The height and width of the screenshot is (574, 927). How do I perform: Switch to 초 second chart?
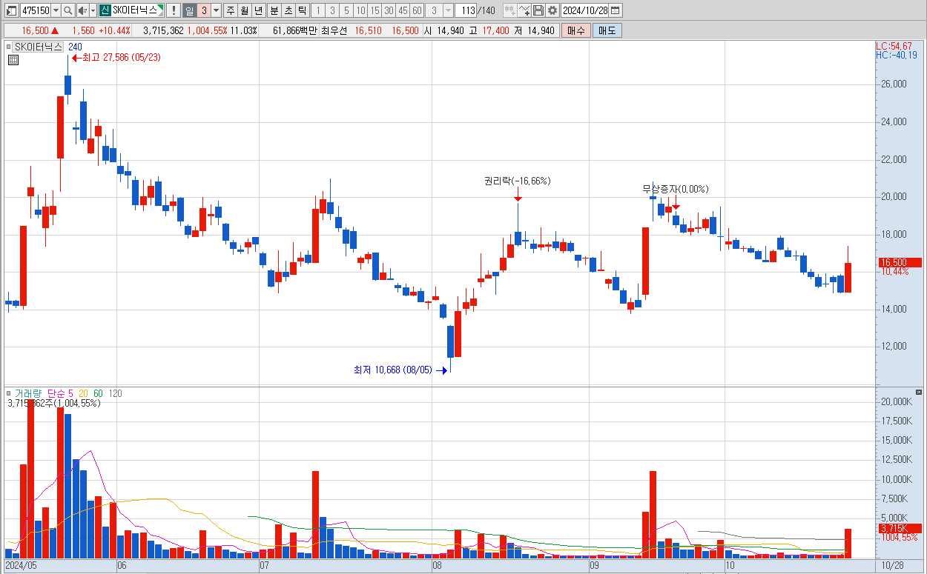pyautogui.click(x=288, y=10)
